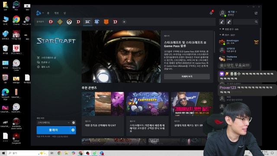The height and width of the screenshot is (156, 277).
Task: Select the Overwatch icon in favorites bar
Action: pyautogui.click(x=69, y=22)
